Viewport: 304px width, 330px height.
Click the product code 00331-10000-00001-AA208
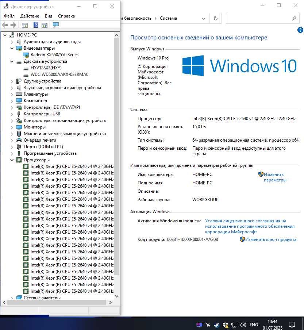click(x=192, y=239)
